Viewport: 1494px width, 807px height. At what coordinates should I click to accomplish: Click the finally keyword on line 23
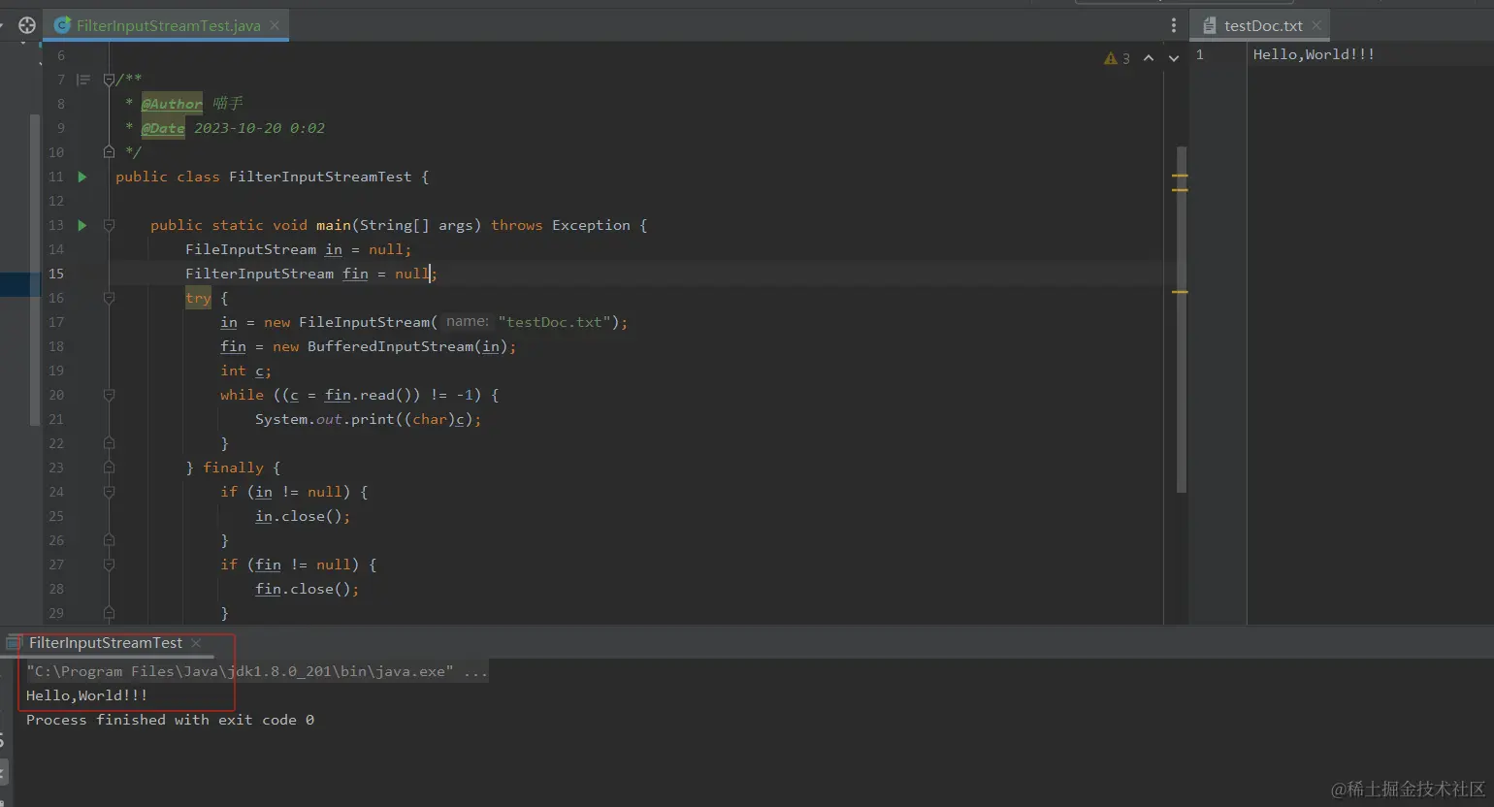(233, 468)
